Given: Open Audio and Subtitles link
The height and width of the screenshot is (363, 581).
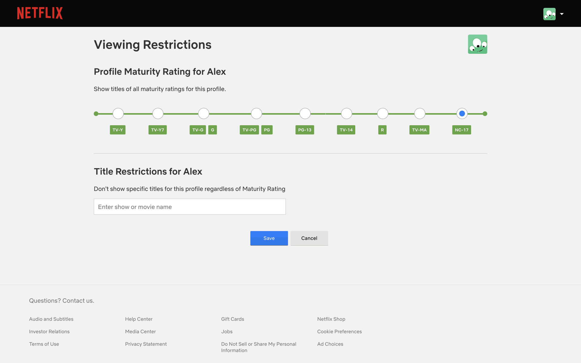Looking at the screenshot, I should click(x=51, y=319).
